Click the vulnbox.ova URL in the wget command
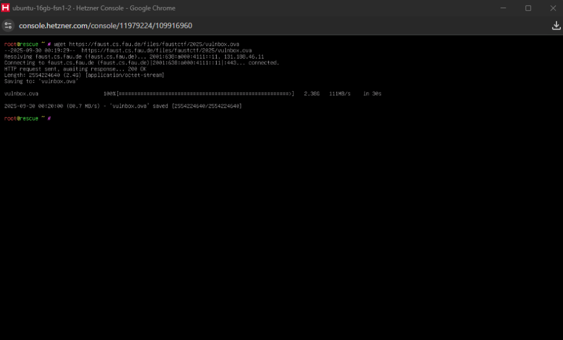The width and height of the screenshot is (563, 340). pos(154,44)
